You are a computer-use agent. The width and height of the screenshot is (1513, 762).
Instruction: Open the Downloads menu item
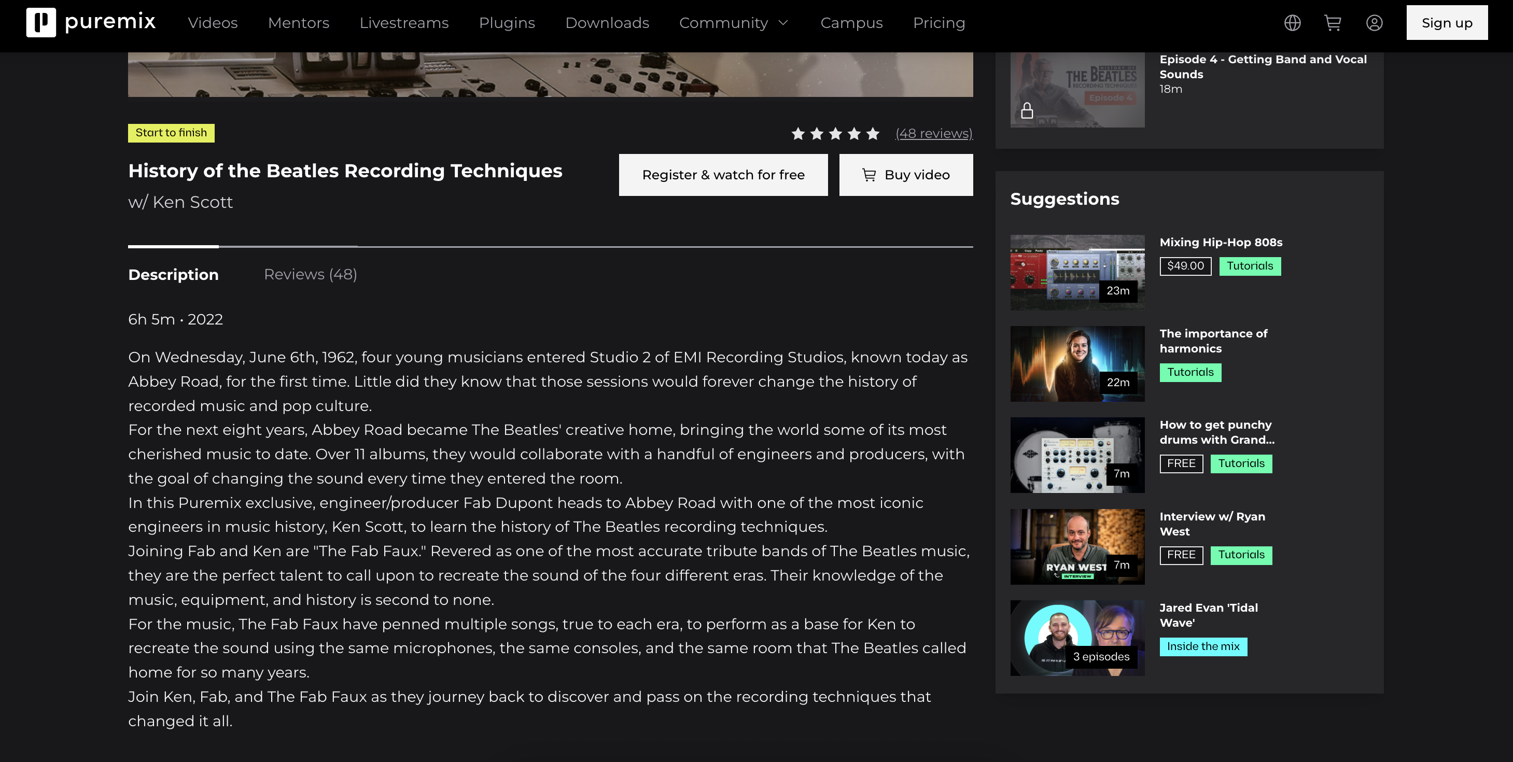pyautogui.click(x=607, y=23)
